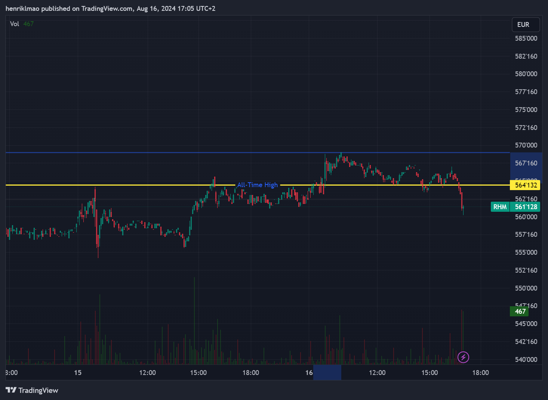Click the highlighted blue time axis range
The width and height of the screenshot is (548, 400).
pos(327,373)
